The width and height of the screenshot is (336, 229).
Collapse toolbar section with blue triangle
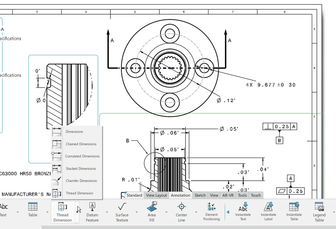(228, 212)
